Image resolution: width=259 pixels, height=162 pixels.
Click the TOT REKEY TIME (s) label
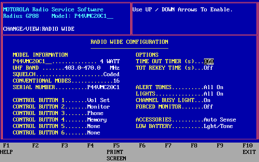(x=165, y=68)
